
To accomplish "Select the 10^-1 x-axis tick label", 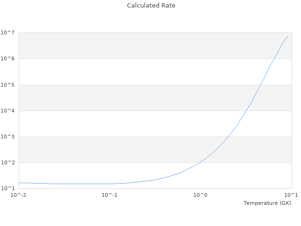I will [110, 195].
